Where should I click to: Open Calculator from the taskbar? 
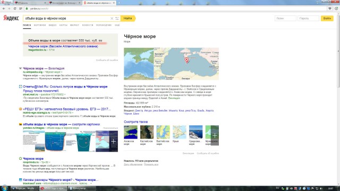82,188
